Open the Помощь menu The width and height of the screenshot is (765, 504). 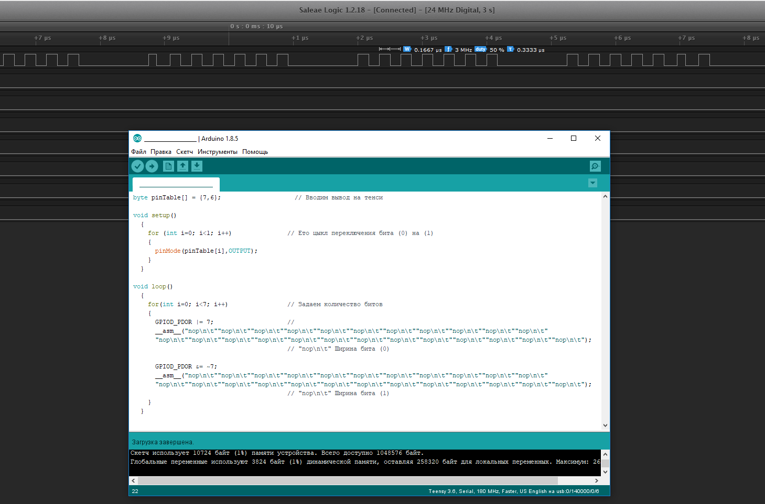coord(255,152)
